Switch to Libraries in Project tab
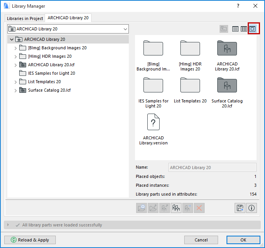 coord(25,18)
